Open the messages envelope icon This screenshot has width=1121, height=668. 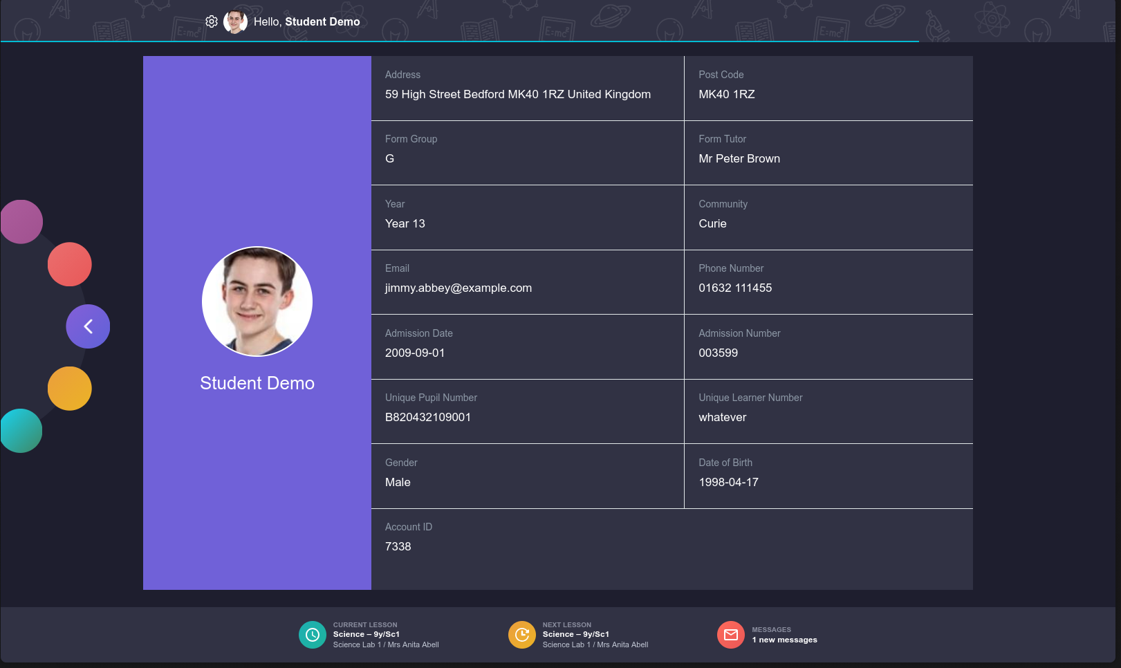click(731, 635)
